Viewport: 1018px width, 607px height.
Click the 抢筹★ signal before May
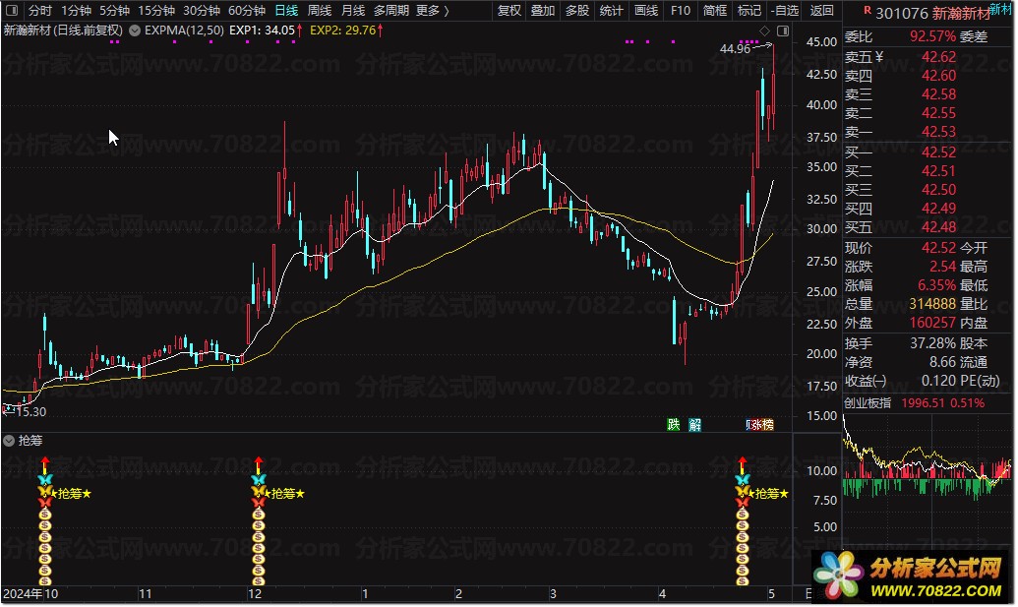[x=771, y=494]
